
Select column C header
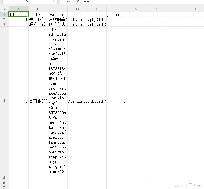pos(58,9)
